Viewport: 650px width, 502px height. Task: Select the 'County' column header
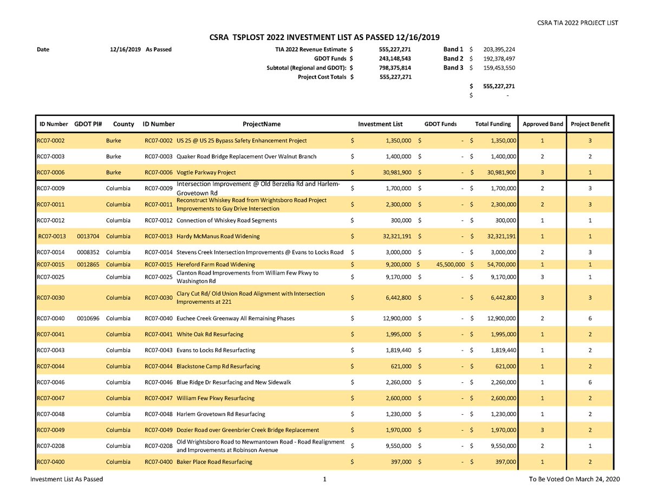(x=124, y=124)
